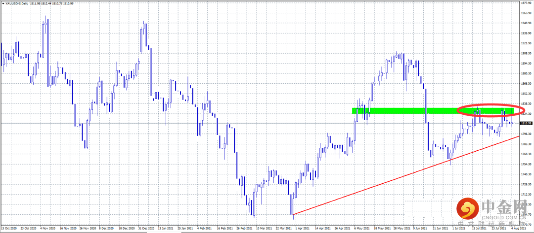Click the 1894.30 price axis label
The image size is (534, 233).
pyautogui.click(x=527, y=63)
